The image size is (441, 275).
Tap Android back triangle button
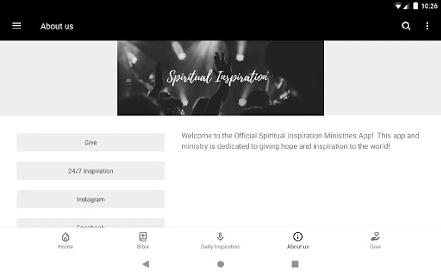tap(146, 264)
